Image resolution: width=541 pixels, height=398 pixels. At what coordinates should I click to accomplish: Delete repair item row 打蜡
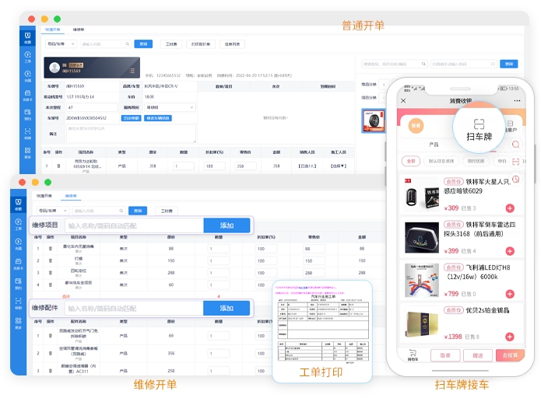point(51,260)
